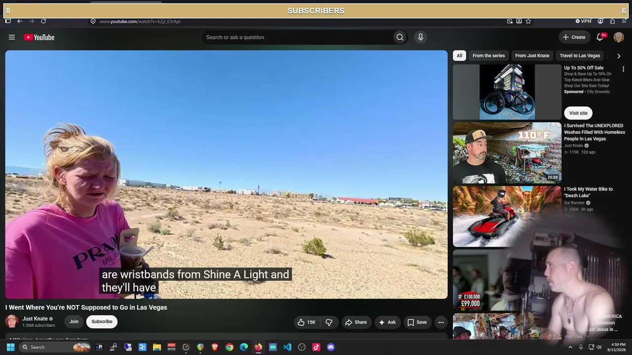Open Visual Studio Code from the taskbar
The height and width of the screenshot is (355, 632).
[287, 347]
